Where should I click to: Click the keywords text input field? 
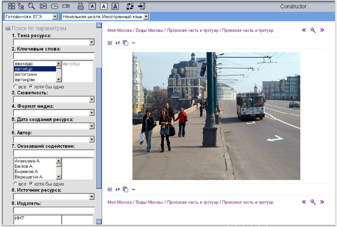point(53,55)
